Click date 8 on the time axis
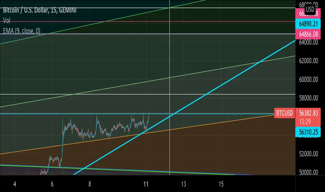 tap(90, 184)
